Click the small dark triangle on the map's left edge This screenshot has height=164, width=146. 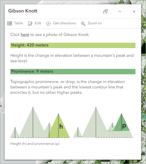click(x=1, y=106)
